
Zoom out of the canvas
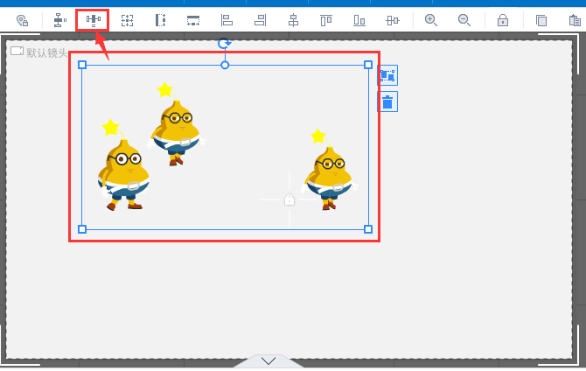[464, 20]
